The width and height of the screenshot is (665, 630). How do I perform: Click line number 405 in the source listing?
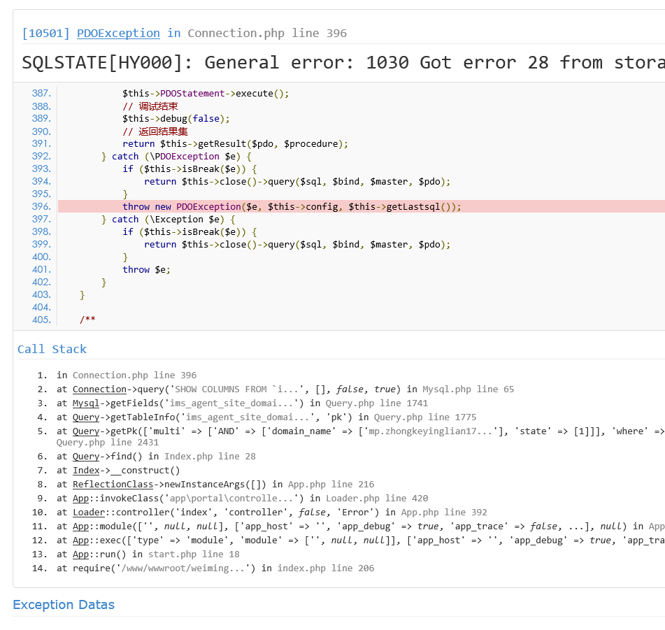click(41, 320)
